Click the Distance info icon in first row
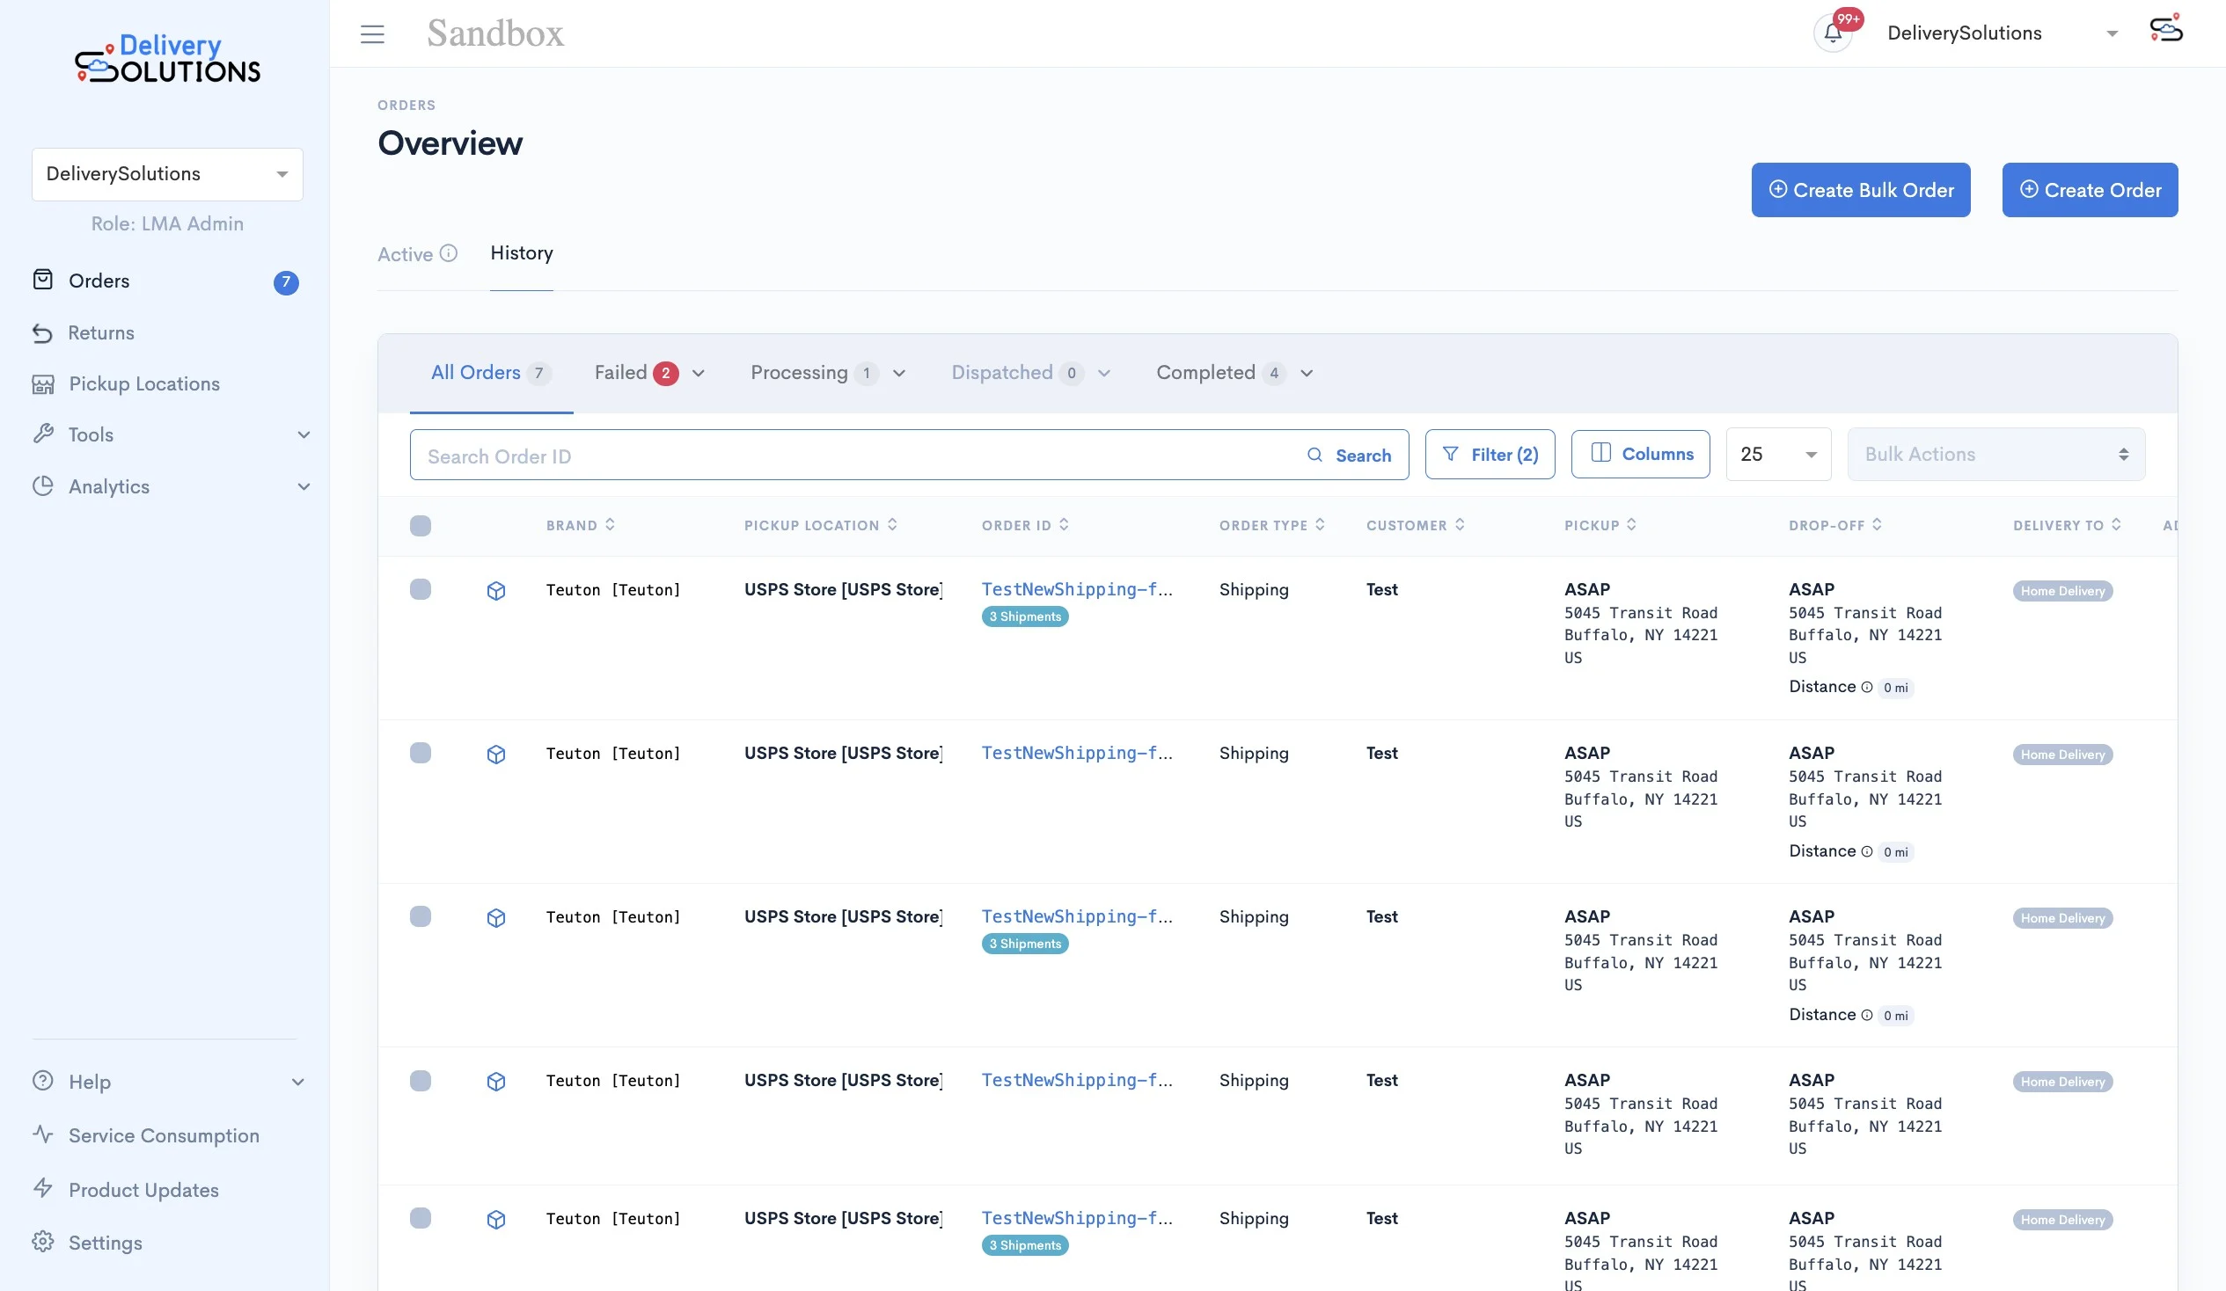Viewport: 2226px width, 1291px height. [x=1866, y=687]
